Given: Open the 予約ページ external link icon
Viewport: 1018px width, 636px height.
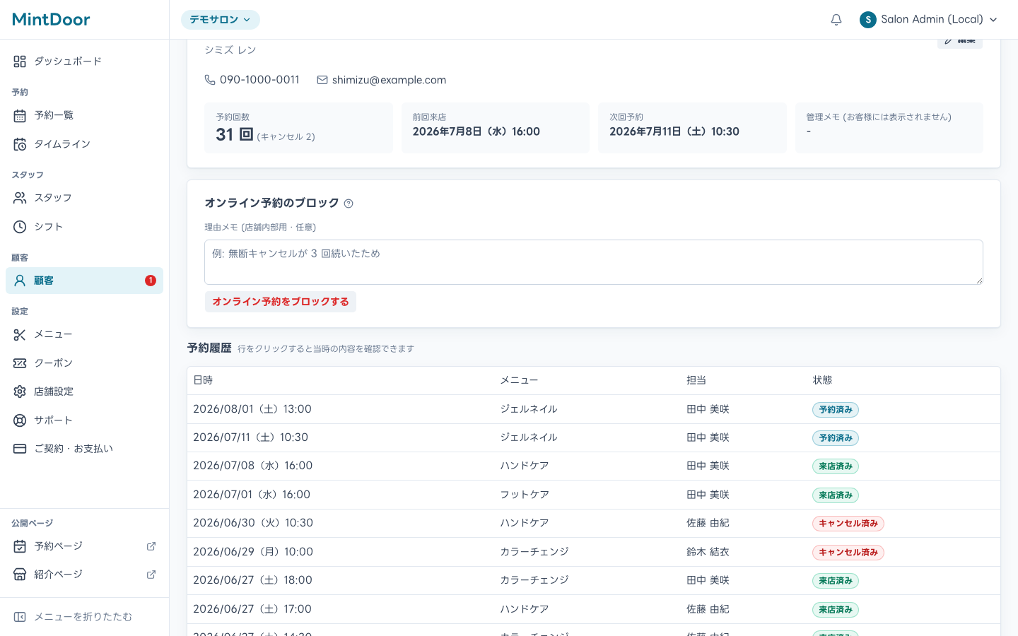Looking at the screenshot, I should pos(151,546).
